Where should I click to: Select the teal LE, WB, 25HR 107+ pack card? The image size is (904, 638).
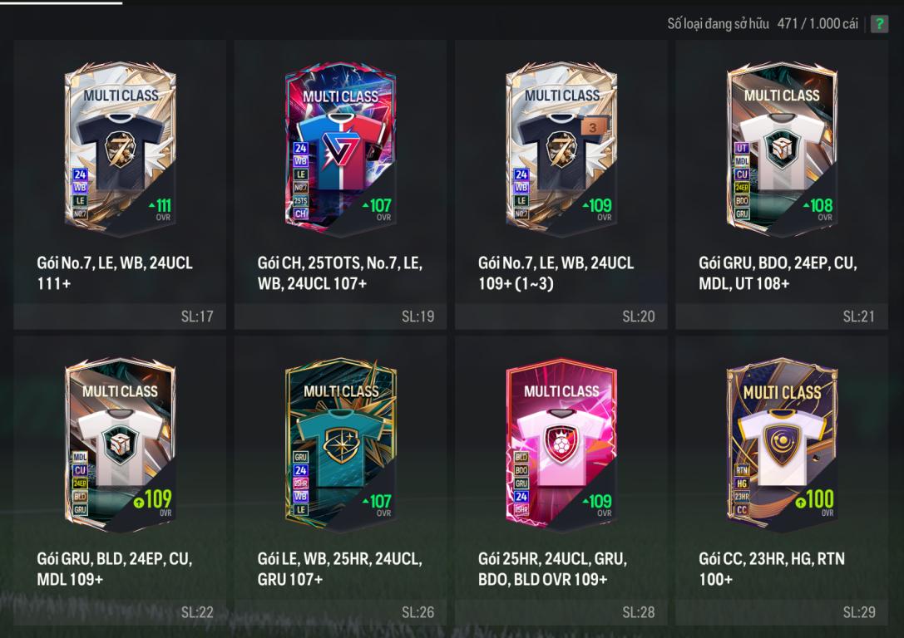click(x=340, y=481)
